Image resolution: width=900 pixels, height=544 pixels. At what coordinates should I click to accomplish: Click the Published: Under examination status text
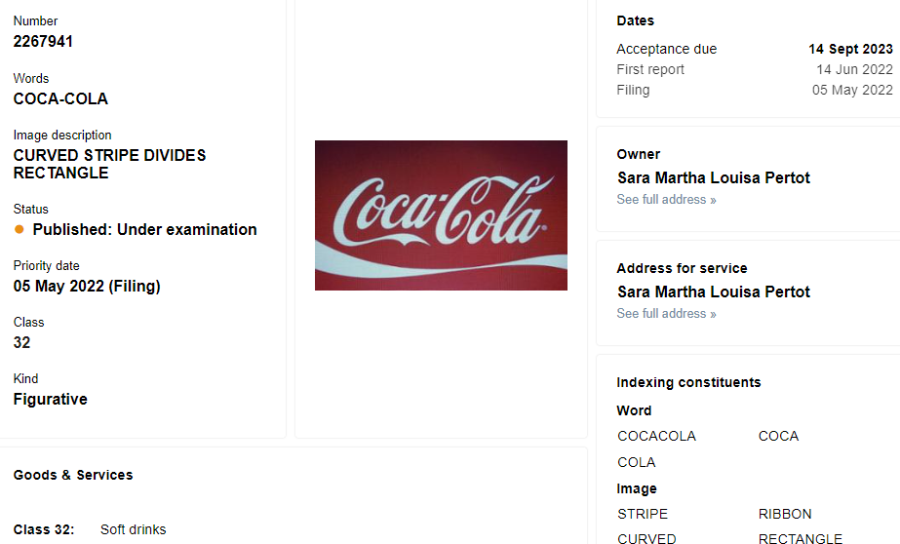tap(144, 229)
